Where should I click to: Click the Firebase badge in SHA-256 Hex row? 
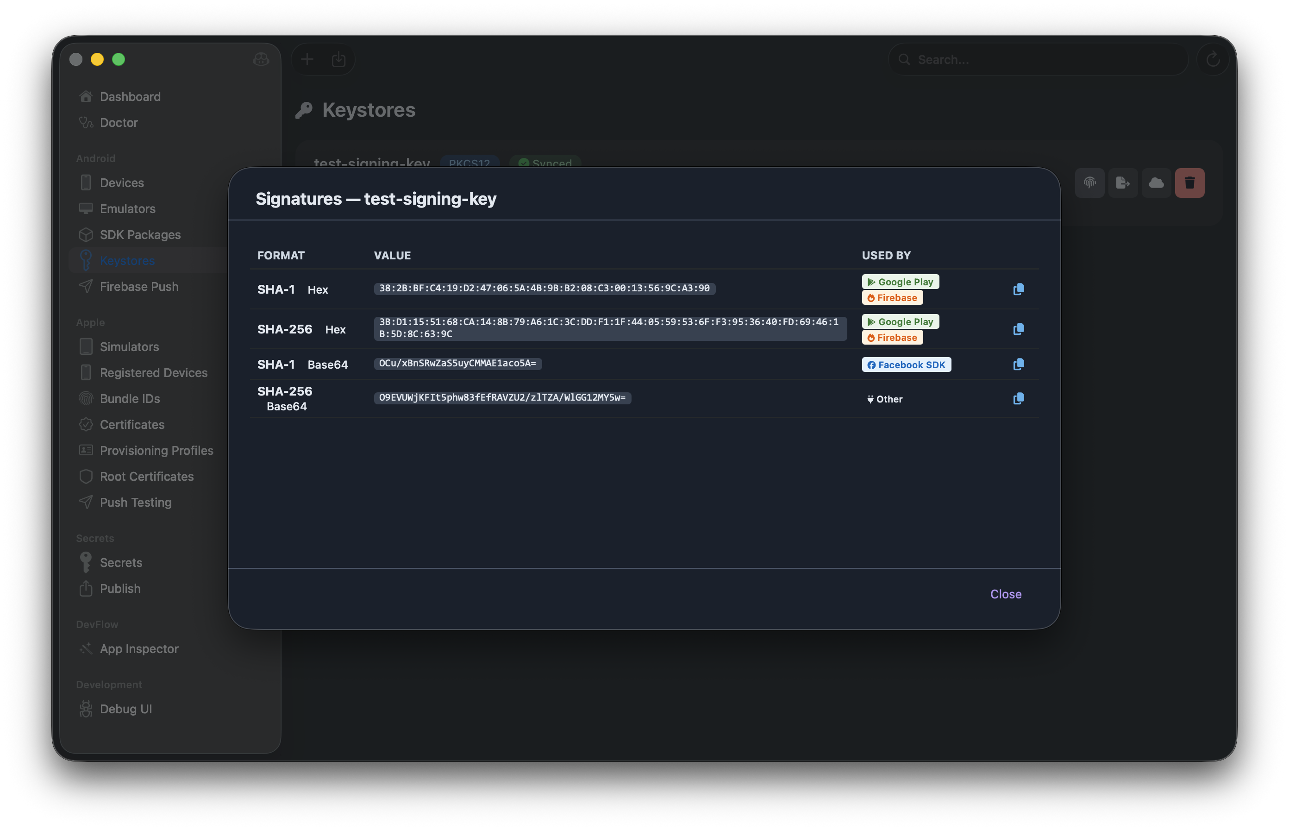tap(892, 337)
